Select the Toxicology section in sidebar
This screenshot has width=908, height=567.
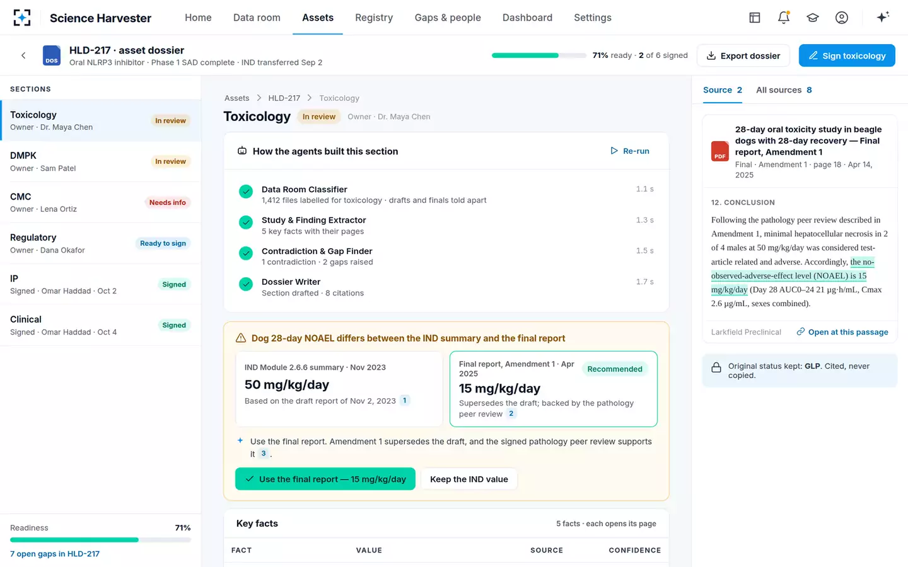click(100, 120)
